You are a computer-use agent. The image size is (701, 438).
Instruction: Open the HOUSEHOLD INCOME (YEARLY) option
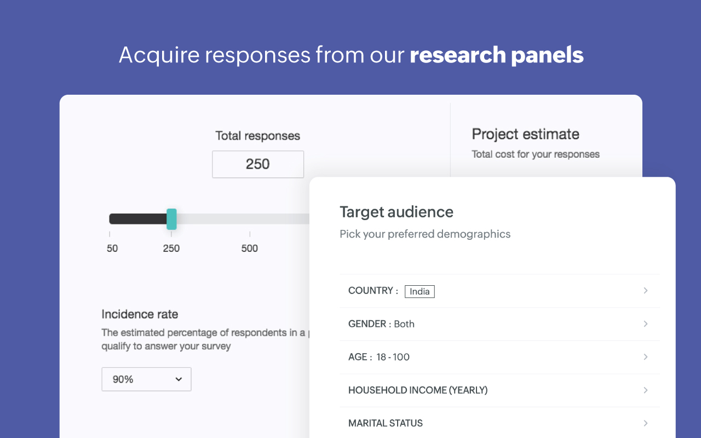tap(418, 390)
